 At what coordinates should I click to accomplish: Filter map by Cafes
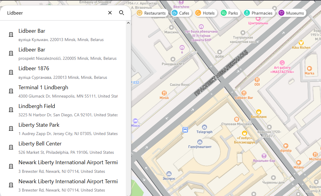pyautogui.click(x=181, y=13)
